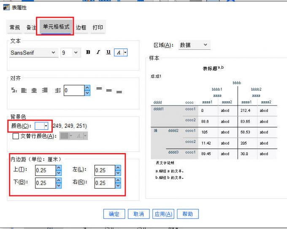This screenshot has height=229, width=287.
Task: Increase right margin 右 value
Action: tap(118, 181)
